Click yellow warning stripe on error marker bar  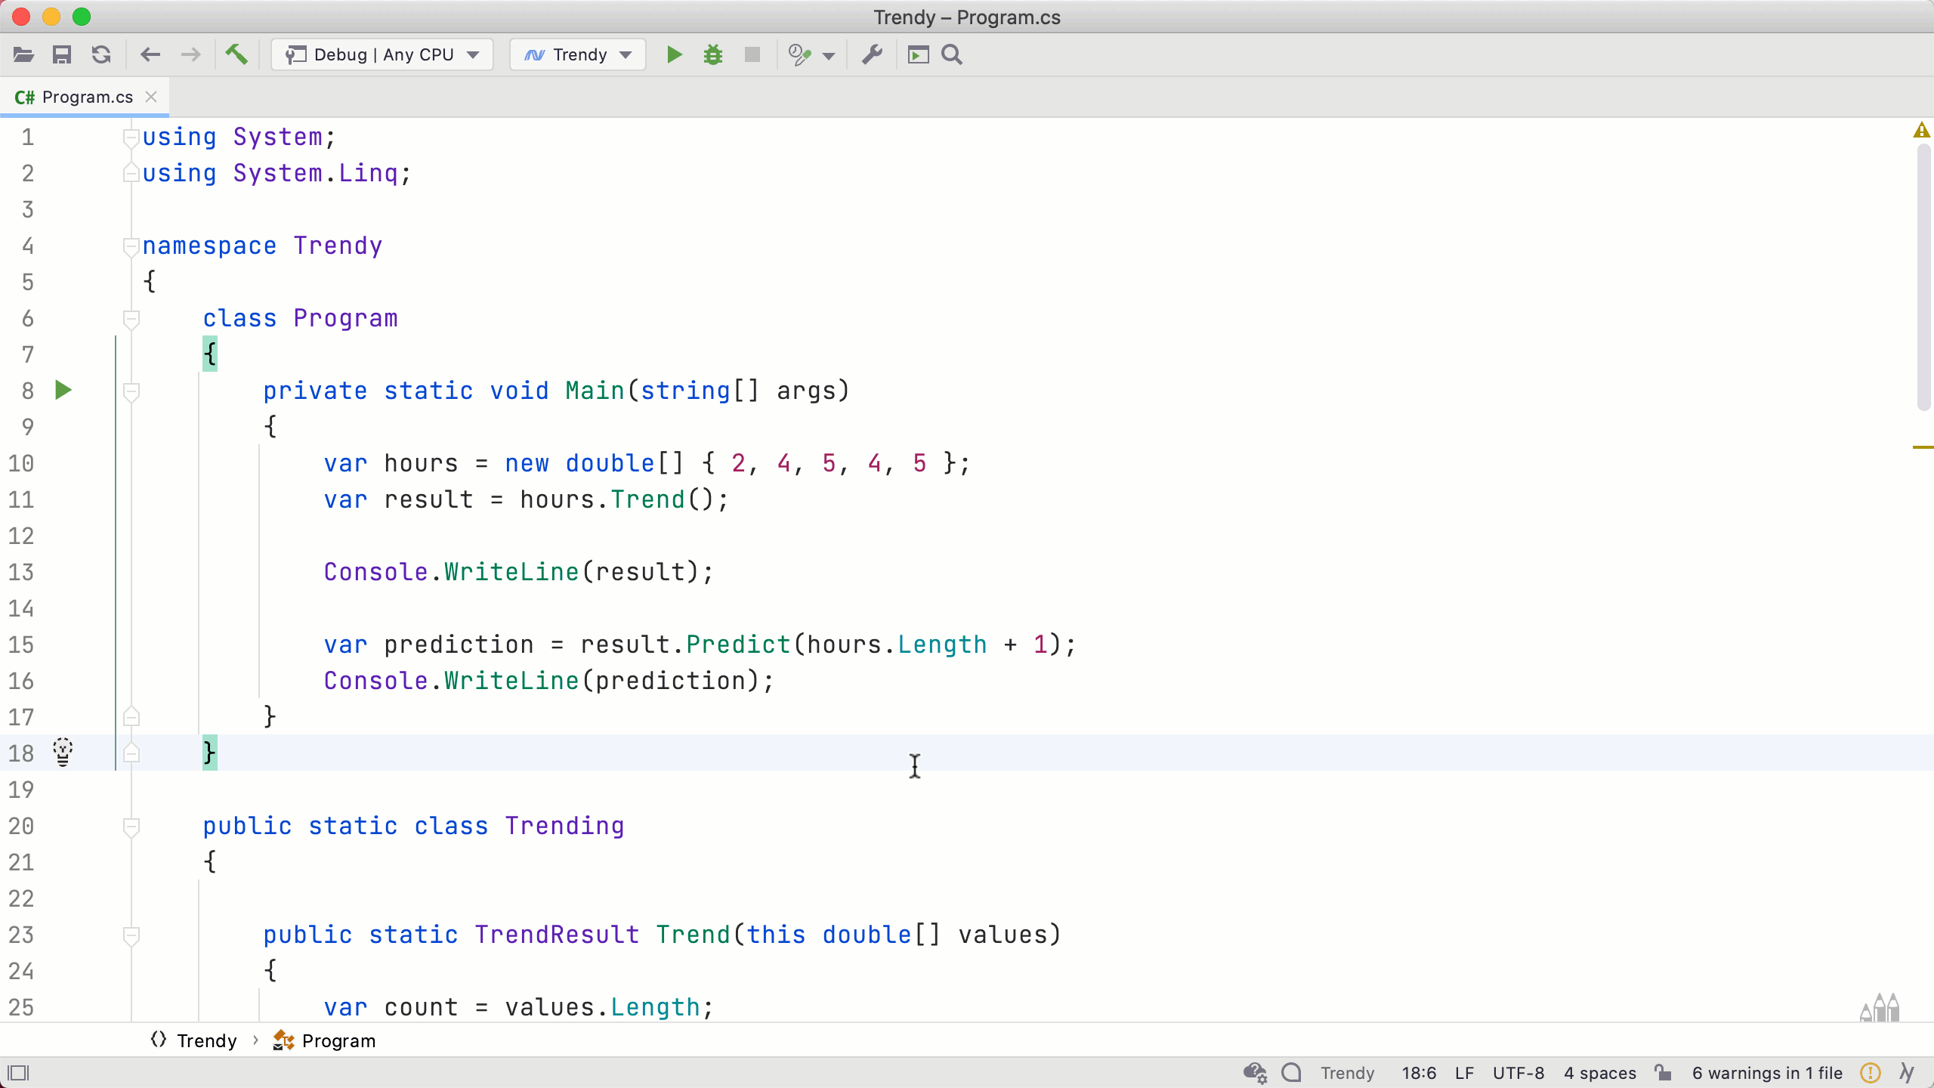click(x=1923, y=447)
